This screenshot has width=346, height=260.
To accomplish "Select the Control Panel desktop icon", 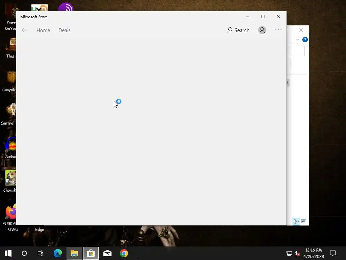I will point(8,114).
